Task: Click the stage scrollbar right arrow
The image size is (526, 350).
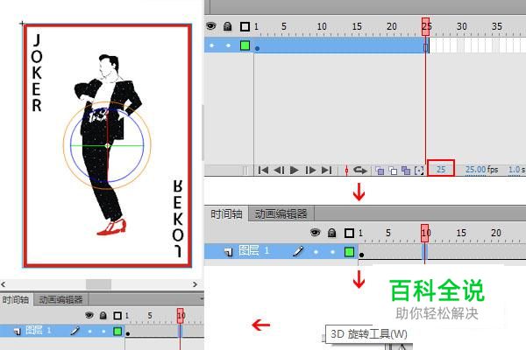Action: 195,284
